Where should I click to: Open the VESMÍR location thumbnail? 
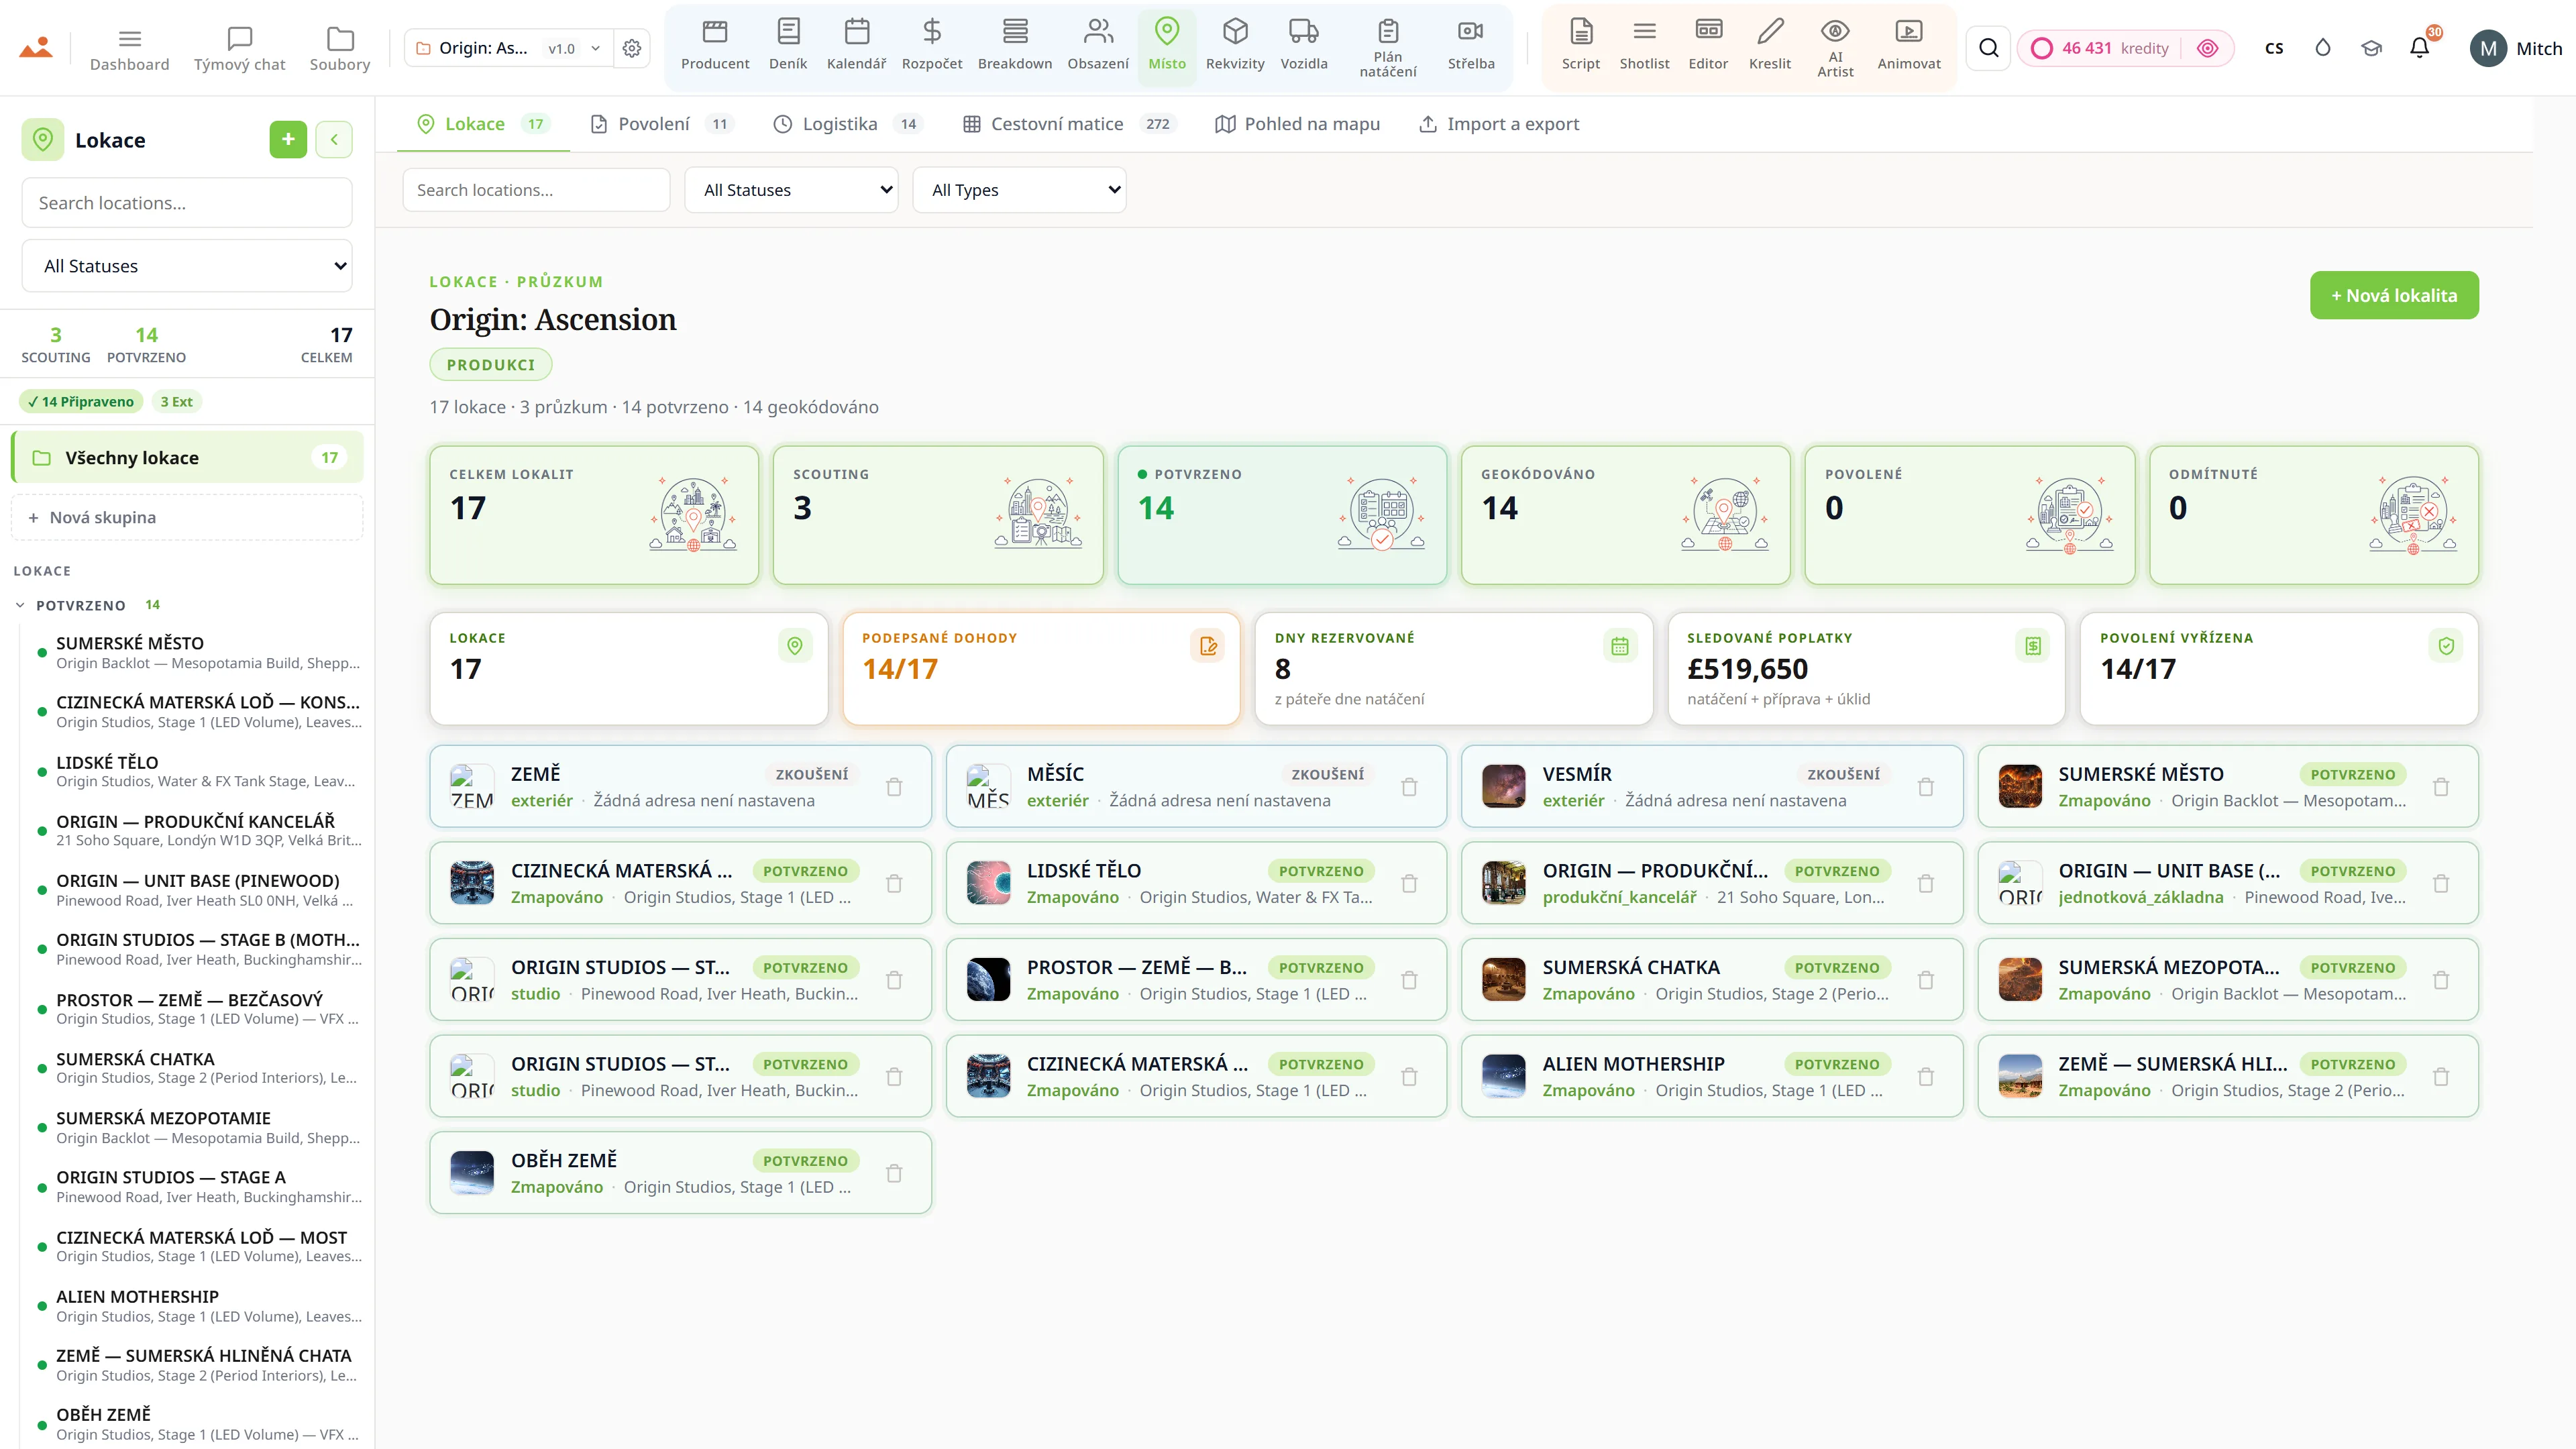click(1503, 786)
